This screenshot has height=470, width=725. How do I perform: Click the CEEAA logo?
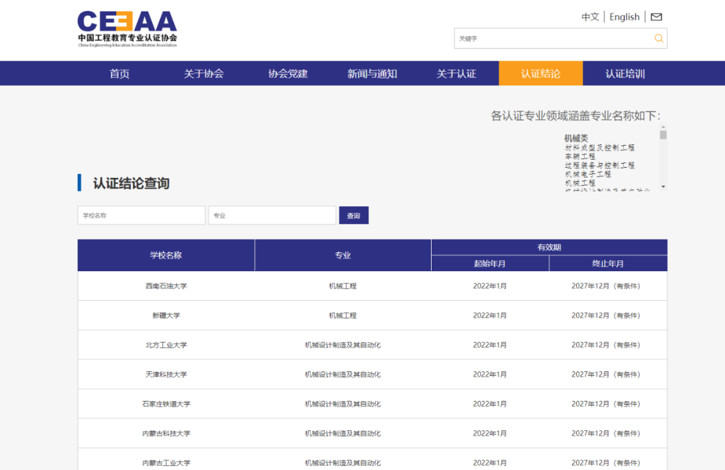point(127,28)
